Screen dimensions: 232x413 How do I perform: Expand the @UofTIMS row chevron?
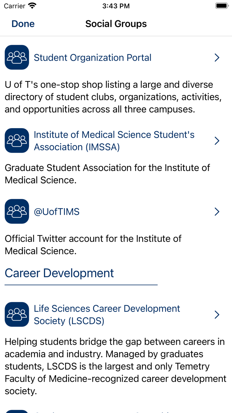(x=217, y=211)
